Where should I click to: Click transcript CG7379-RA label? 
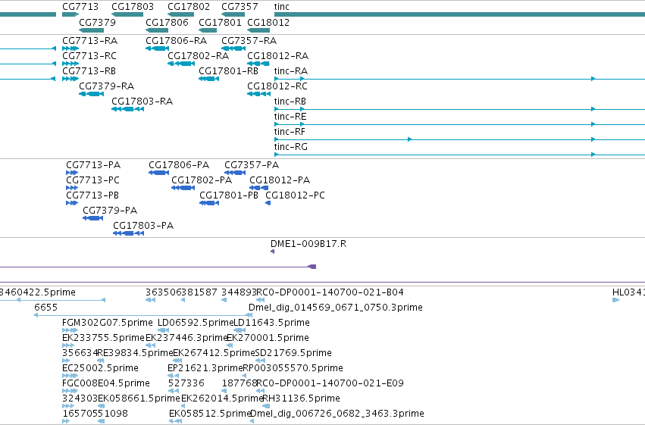pyautogui.click(x=107, y=86)
